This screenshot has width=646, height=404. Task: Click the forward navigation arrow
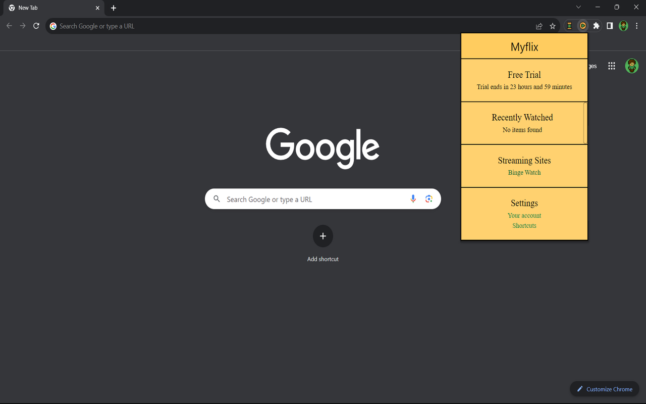pos(23,26)
